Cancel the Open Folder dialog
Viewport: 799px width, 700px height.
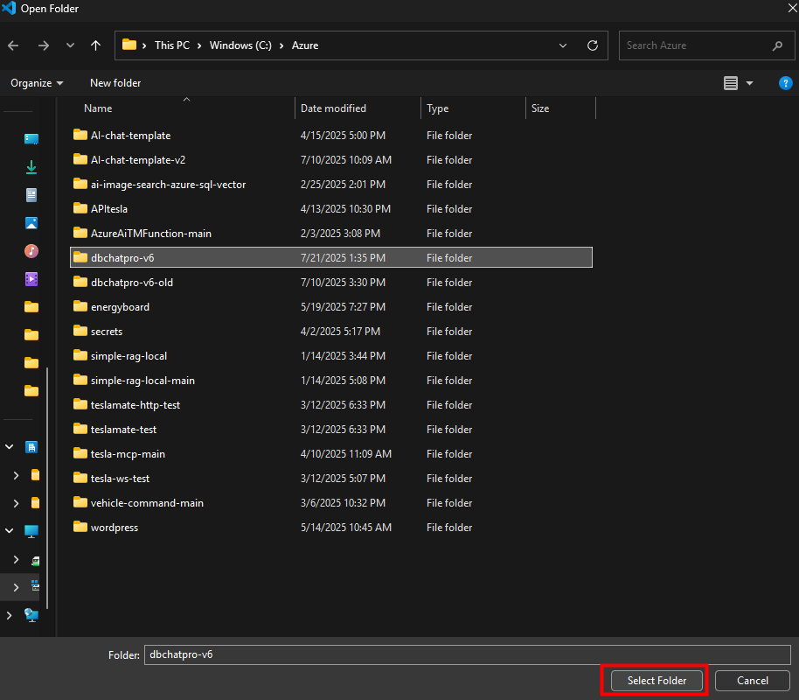coord(752,681)
